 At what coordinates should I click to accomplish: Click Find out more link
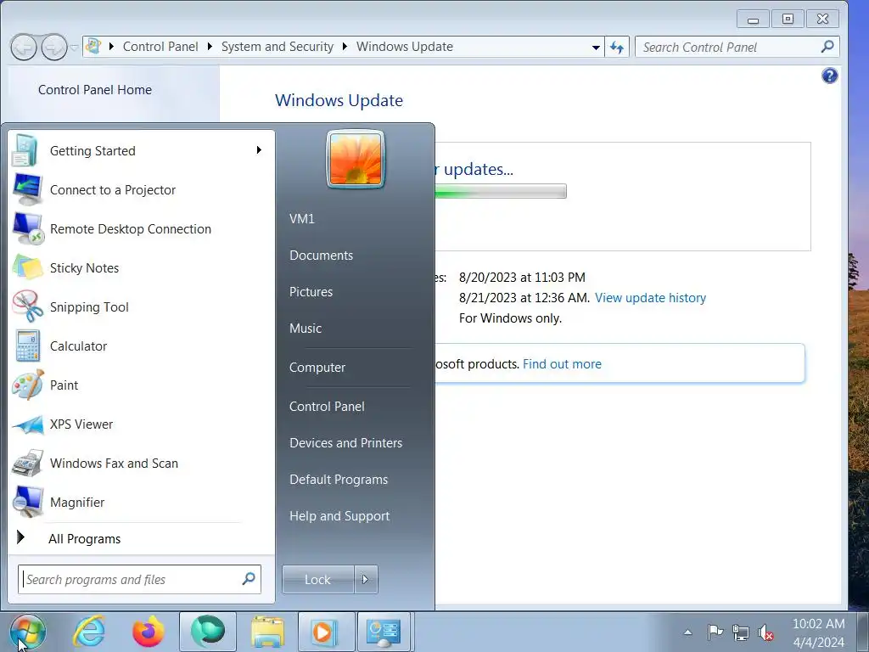coord(562,363)
